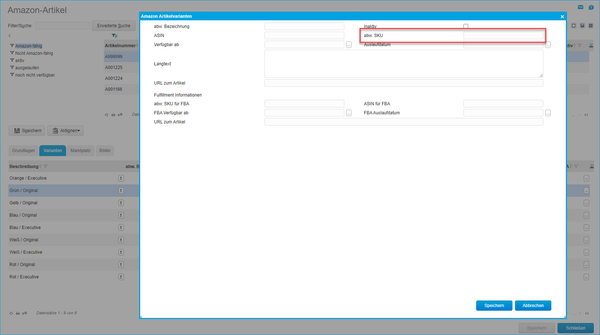Click into the Langtext text area
Image resolution: width=600 pixels, height=335 pixels.
(404, 64)
